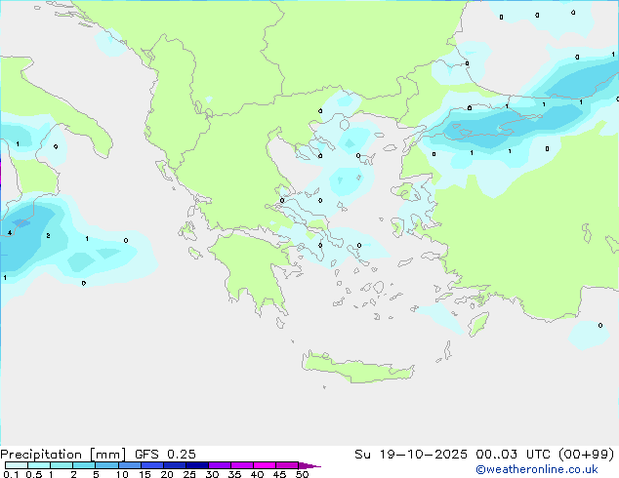This screenshot has width=619, height=478.
Task: Click the 45–50 mm legend swatch
Action: [x=287, y=465]
